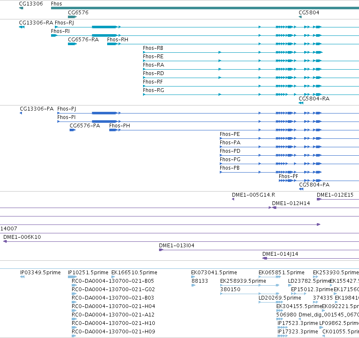Select the CG13306 gene label
The height and width of the screenshot is (338, 359).
(x=31, y=4)
